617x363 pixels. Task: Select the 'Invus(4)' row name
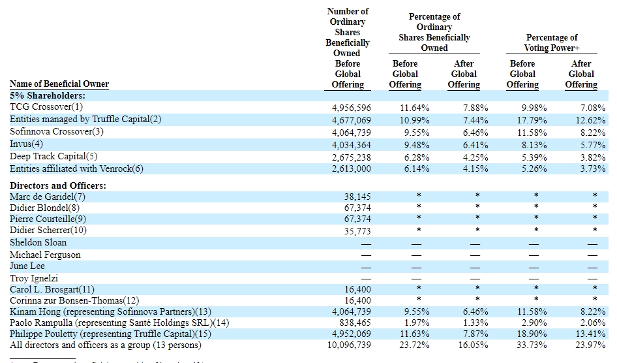pyautogui.click(x=26, y=144)
